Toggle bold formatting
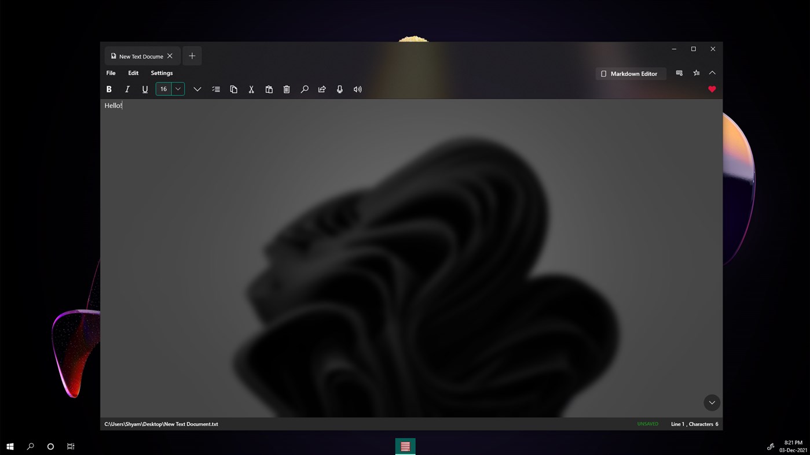810x455 pixels. [109, 89]
